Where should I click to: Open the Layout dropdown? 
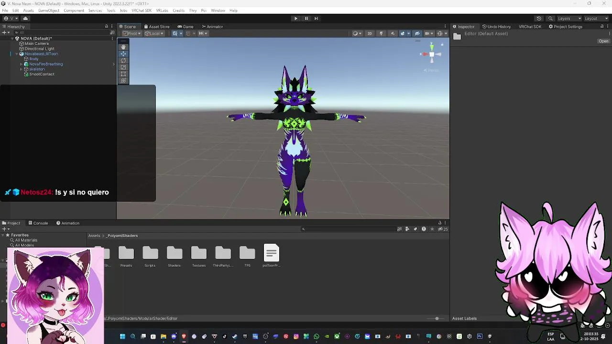(x=596, y=19)
